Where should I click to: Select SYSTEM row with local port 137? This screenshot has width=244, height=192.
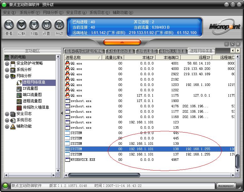pyautogui.click(x=150, y=154)
